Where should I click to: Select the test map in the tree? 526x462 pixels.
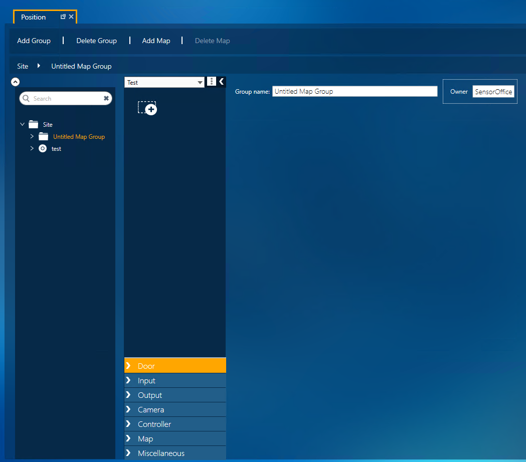(x=56, y=148)
